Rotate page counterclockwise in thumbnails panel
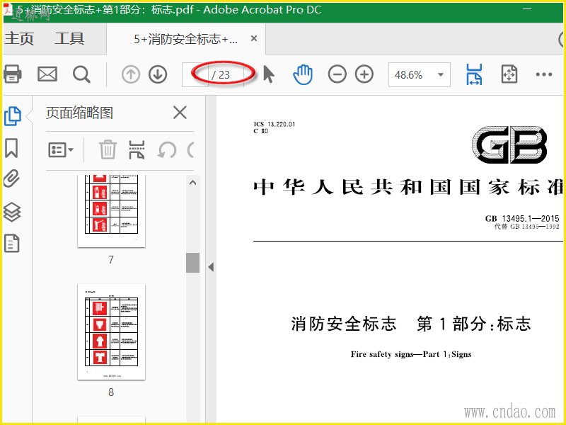566x425 pixels. click(167, 150)
